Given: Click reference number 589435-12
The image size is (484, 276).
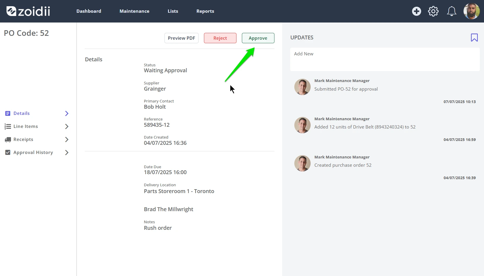Looking at the screenshot, I should [x=157, y=125].
